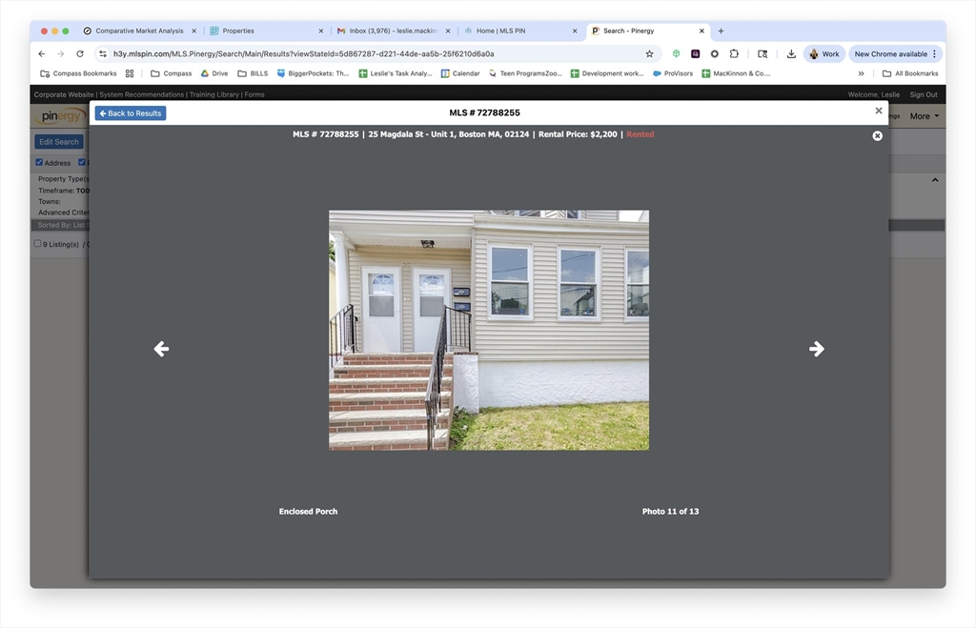Open the More dropdown menu

coord(924,116)
